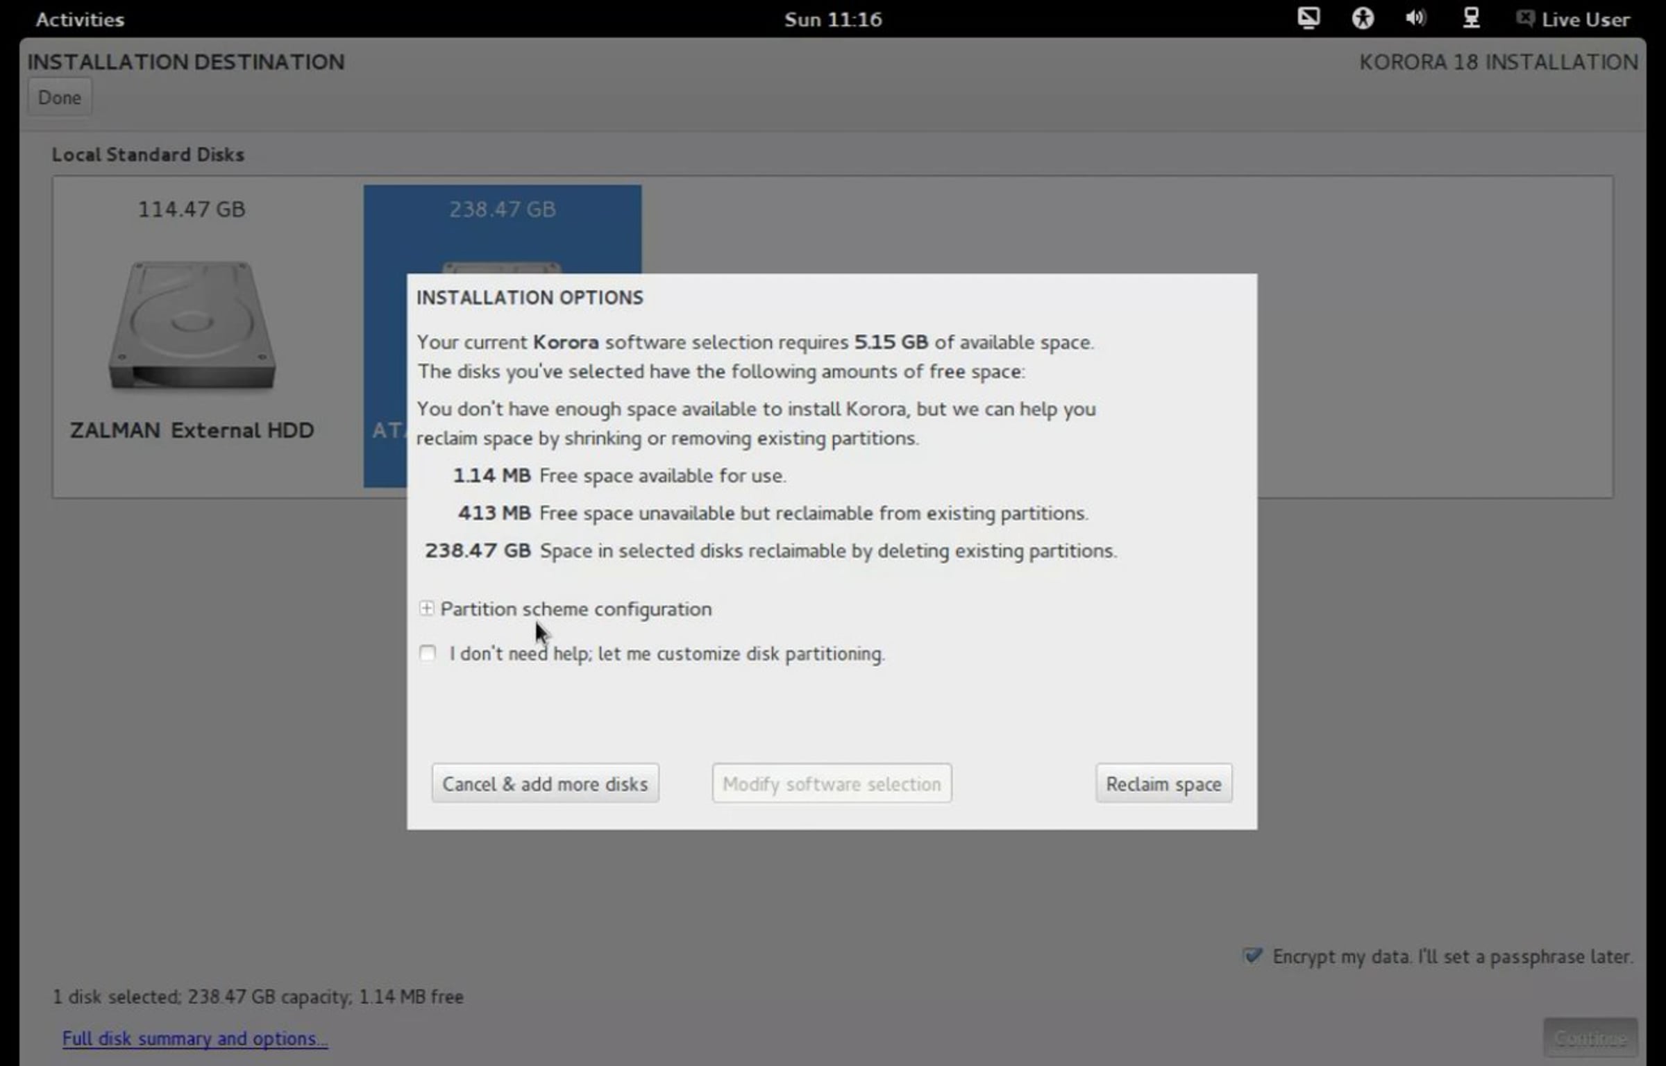Open Full disk summary and options link
This screenshot has width=1666, height=1066.
[x=195, y=1038]
